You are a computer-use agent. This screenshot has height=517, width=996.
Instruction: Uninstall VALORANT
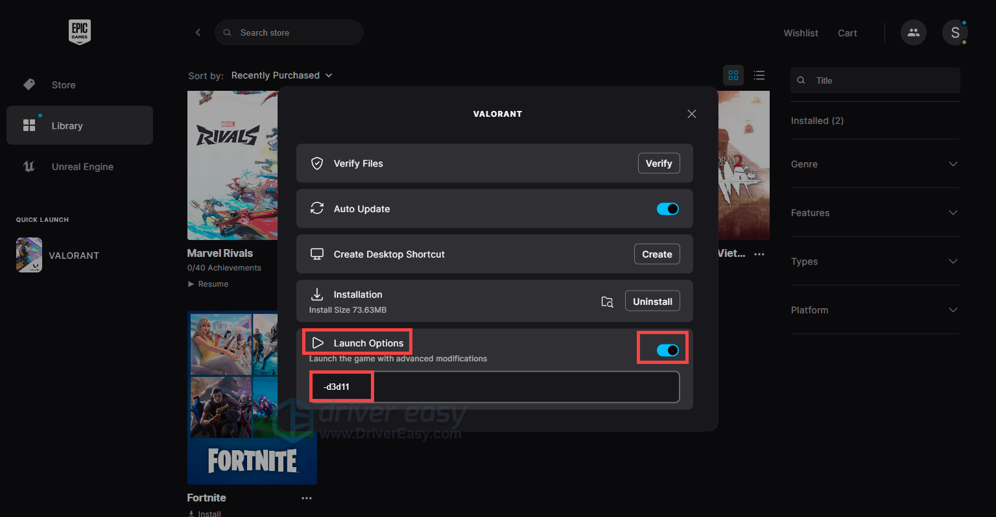tap(652, 300)
